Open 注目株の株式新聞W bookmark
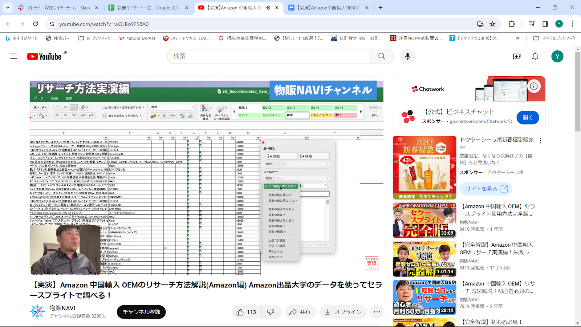The height and width of the screenshot is (327, 581). 416,38
